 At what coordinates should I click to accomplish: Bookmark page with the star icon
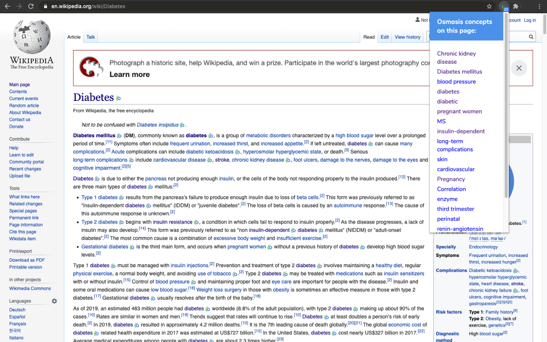pos(489,6)
